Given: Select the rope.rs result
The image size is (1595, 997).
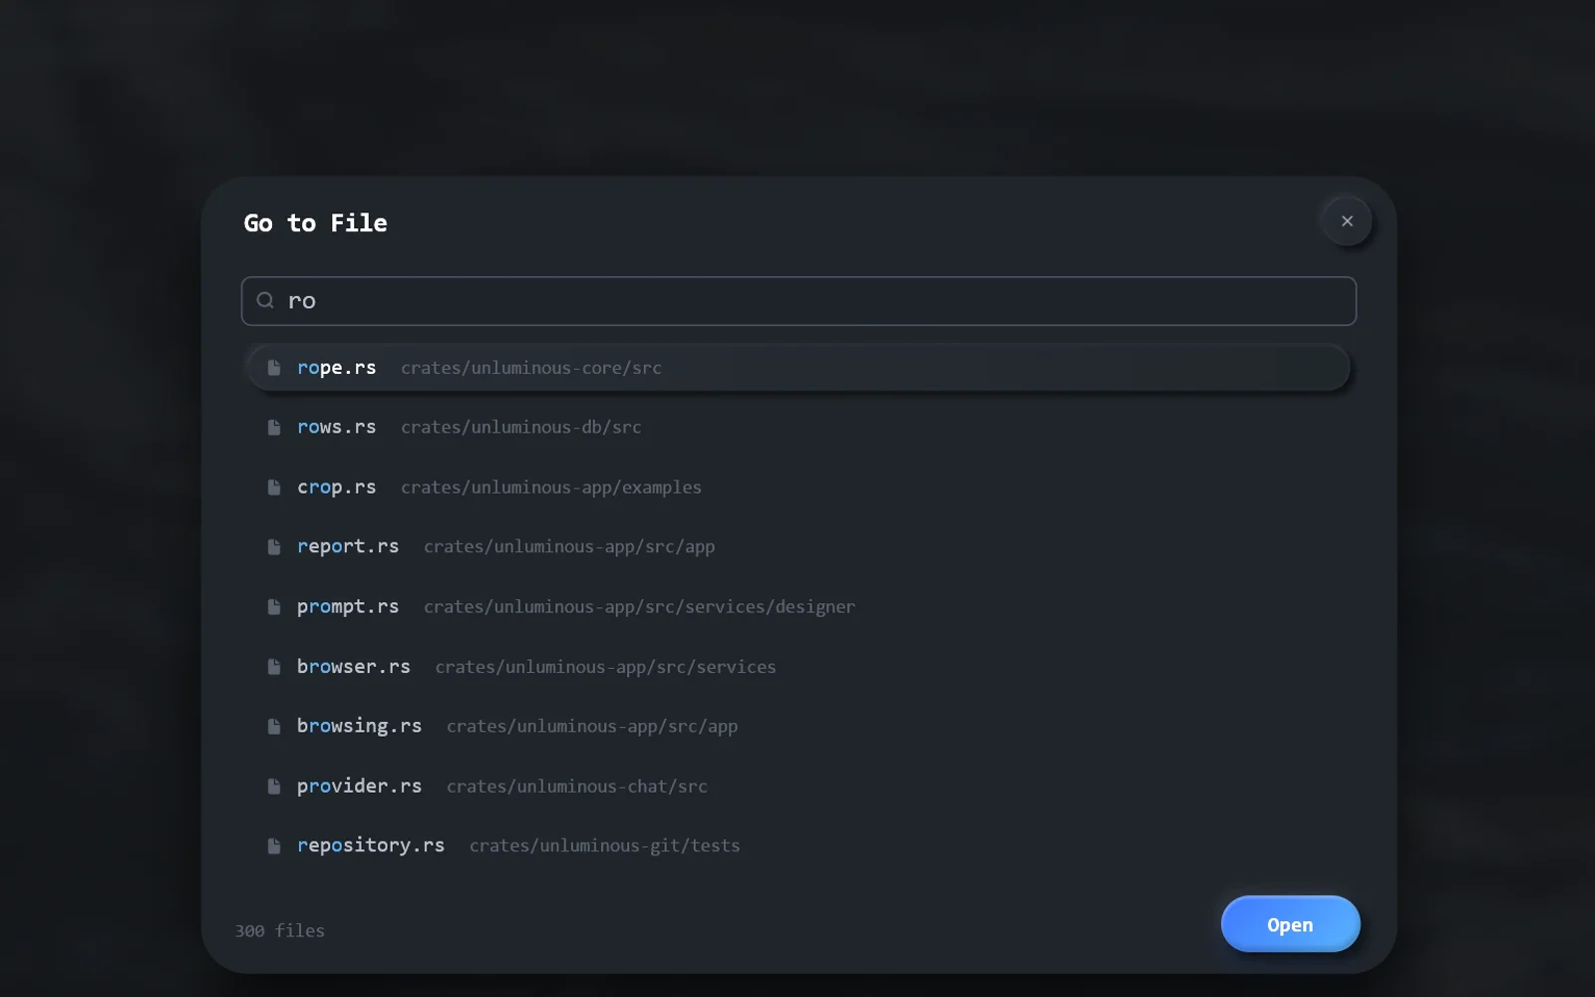Looking at the screenshot, I should (x=798, y=368).
